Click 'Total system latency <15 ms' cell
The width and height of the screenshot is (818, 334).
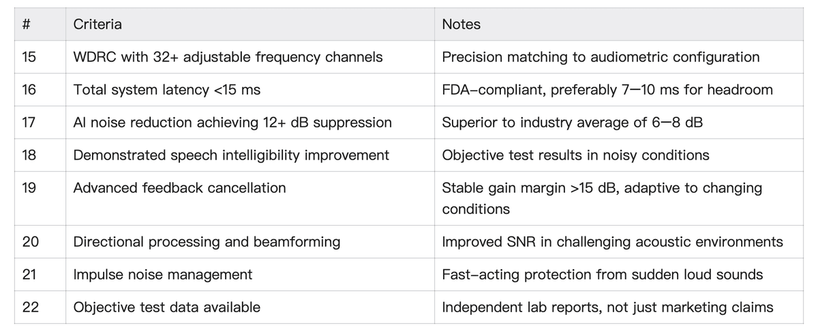(x=166, y=90)
